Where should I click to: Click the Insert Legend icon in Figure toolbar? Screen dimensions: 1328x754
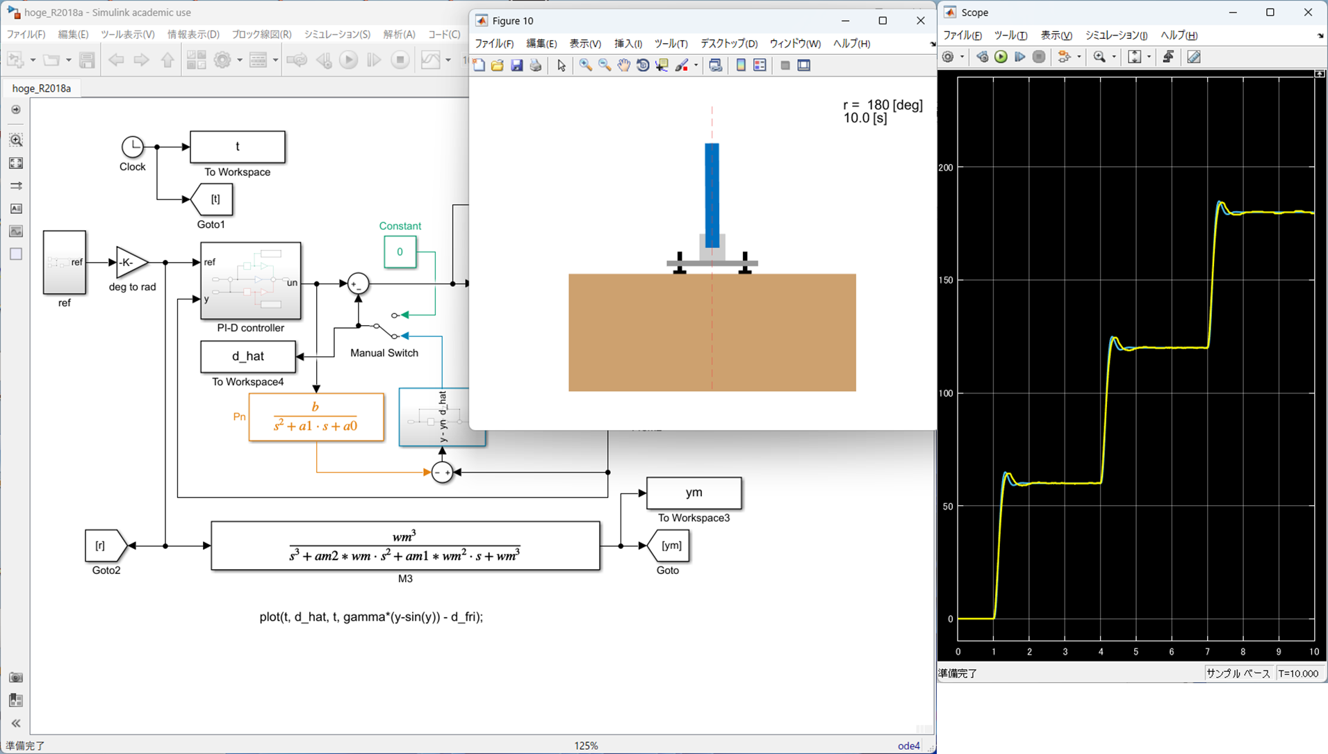760,65
